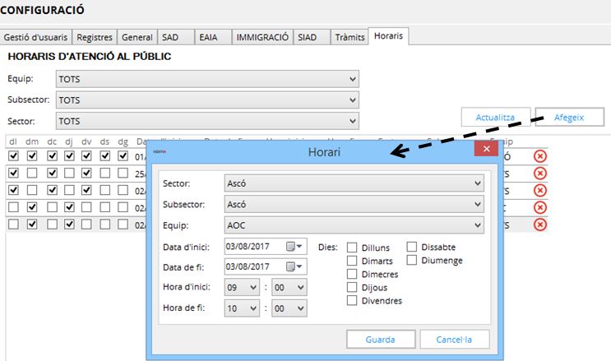Enable the Dissabte day checkbox

(x=412, y=248)
